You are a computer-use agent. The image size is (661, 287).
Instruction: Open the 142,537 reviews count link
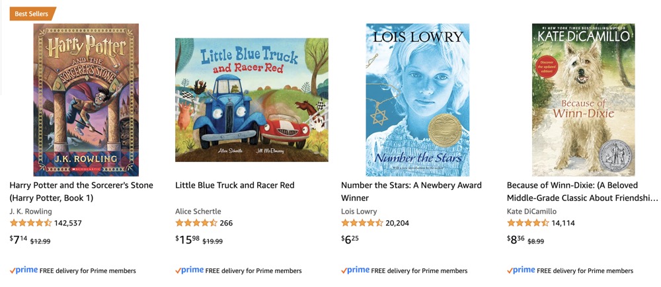point(68,223)
